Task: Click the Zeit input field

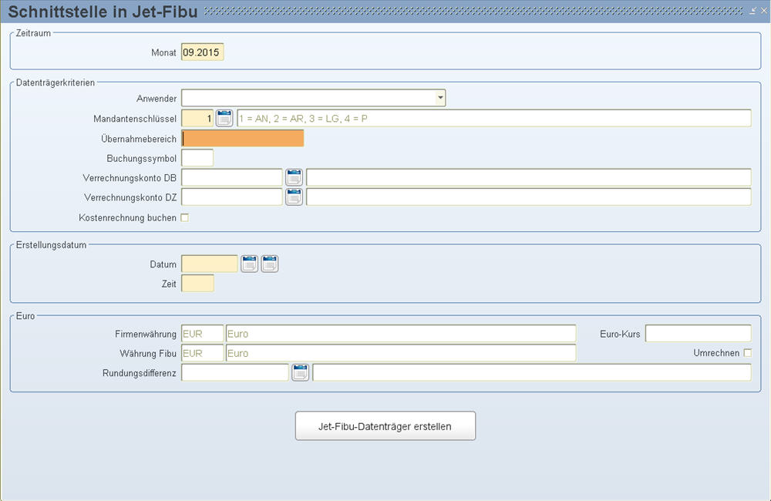Action: [197, 283]
